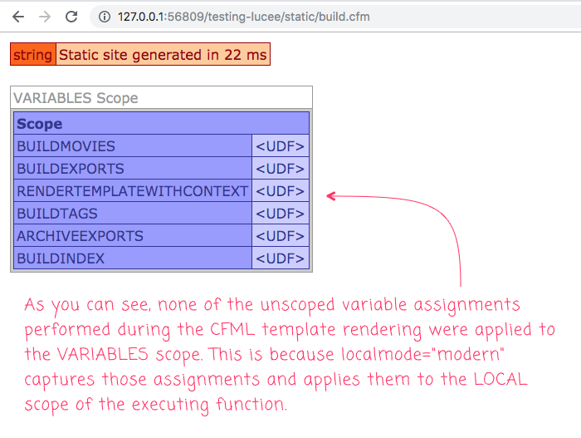Click the browser back arrow

[17, 17]
